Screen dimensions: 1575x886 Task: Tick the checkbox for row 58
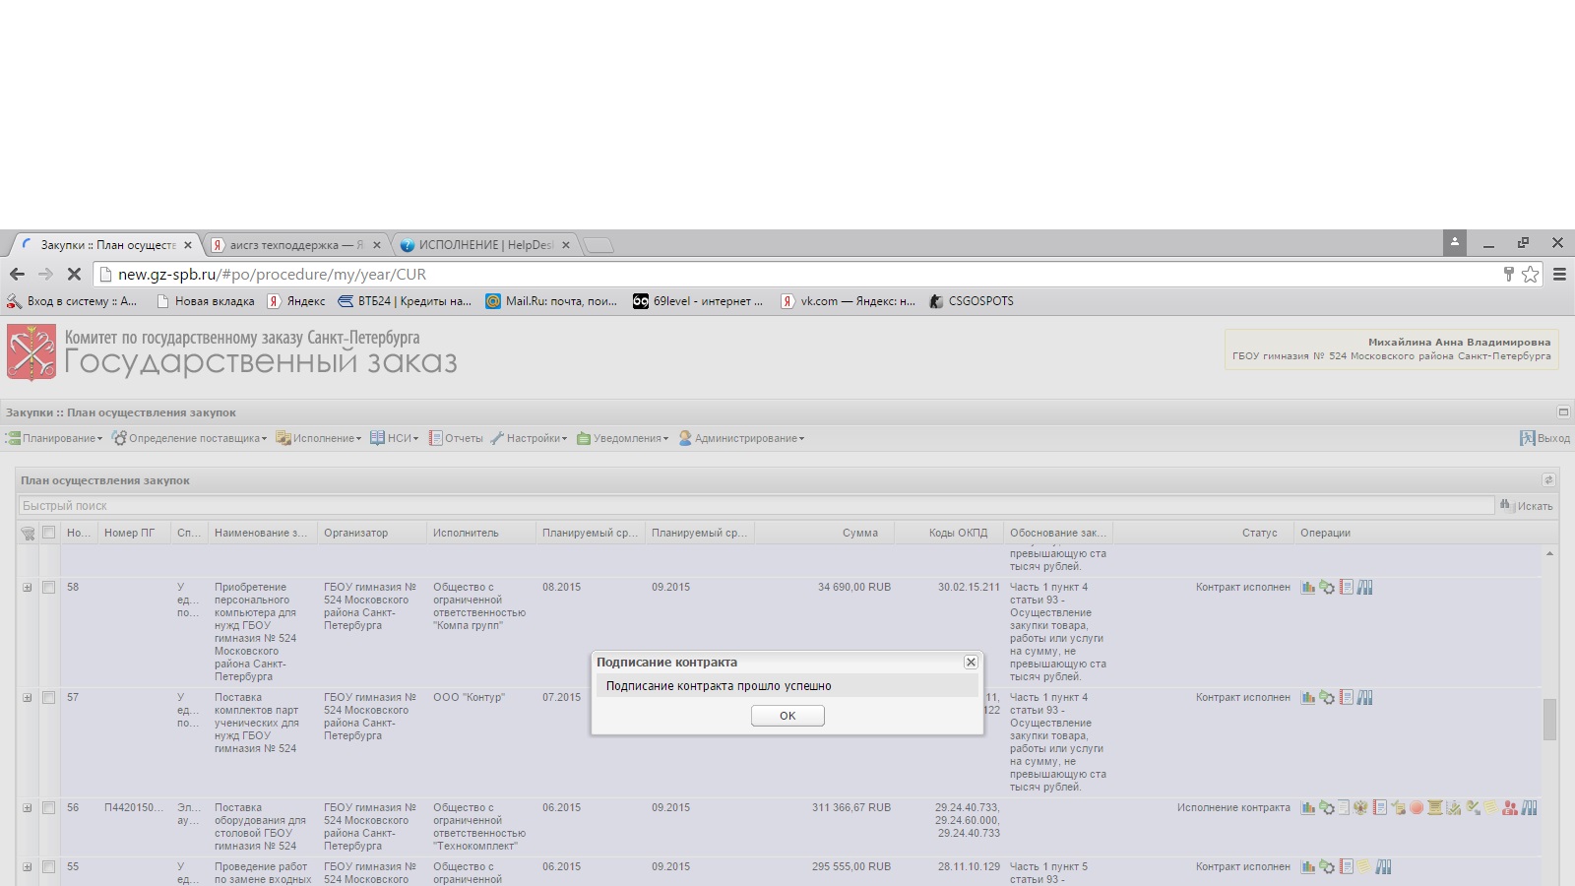coord(48,588)
